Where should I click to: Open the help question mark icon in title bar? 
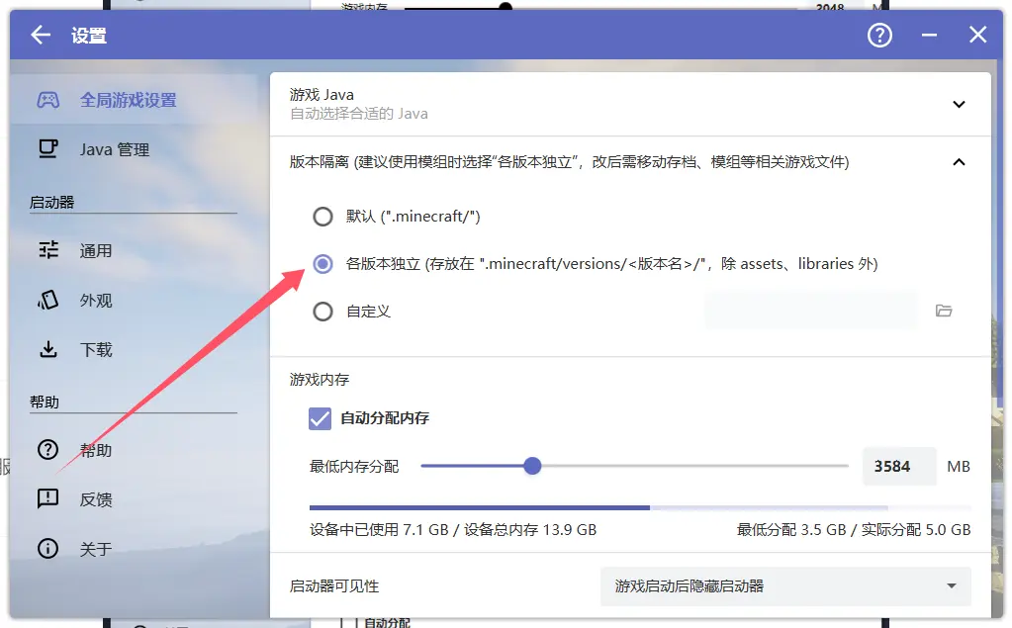point(879,36)
